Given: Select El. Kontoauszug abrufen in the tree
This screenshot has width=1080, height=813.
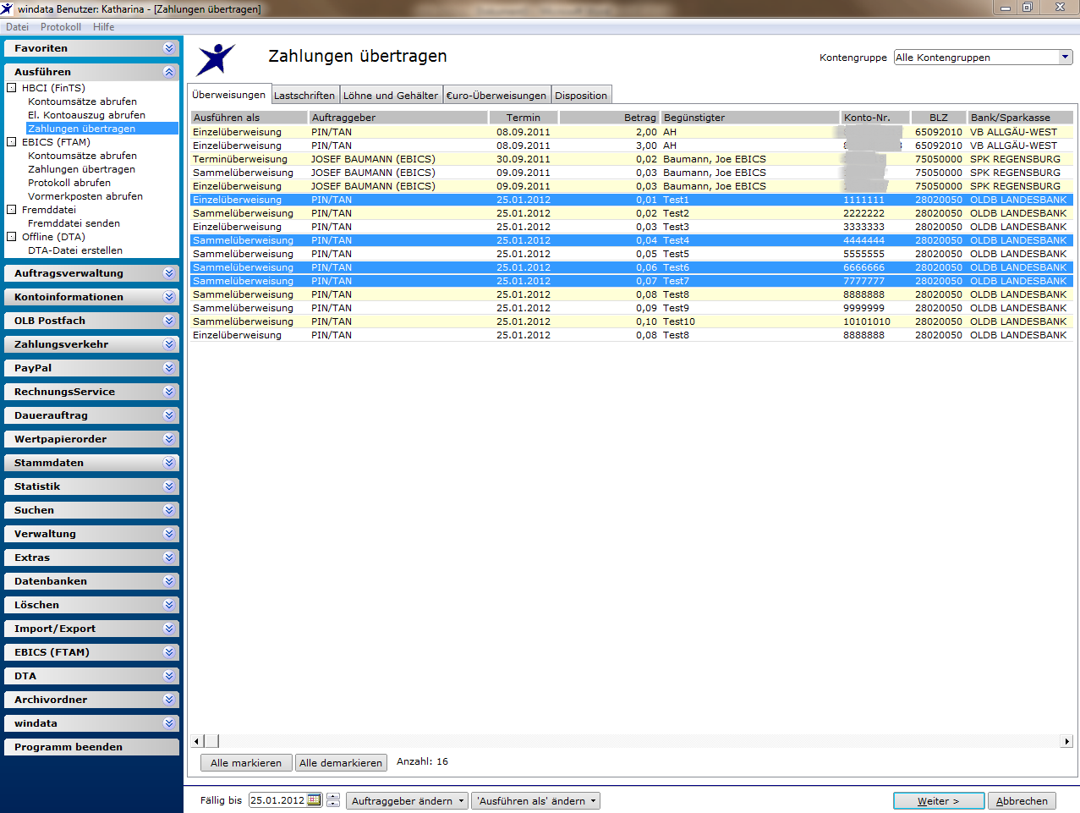Looking at the screenshot, I should pyautogui.click(x=86, y=115).
